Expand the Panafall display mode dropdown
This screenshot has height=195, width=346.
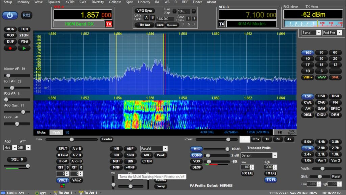click(x=153, y=149)
